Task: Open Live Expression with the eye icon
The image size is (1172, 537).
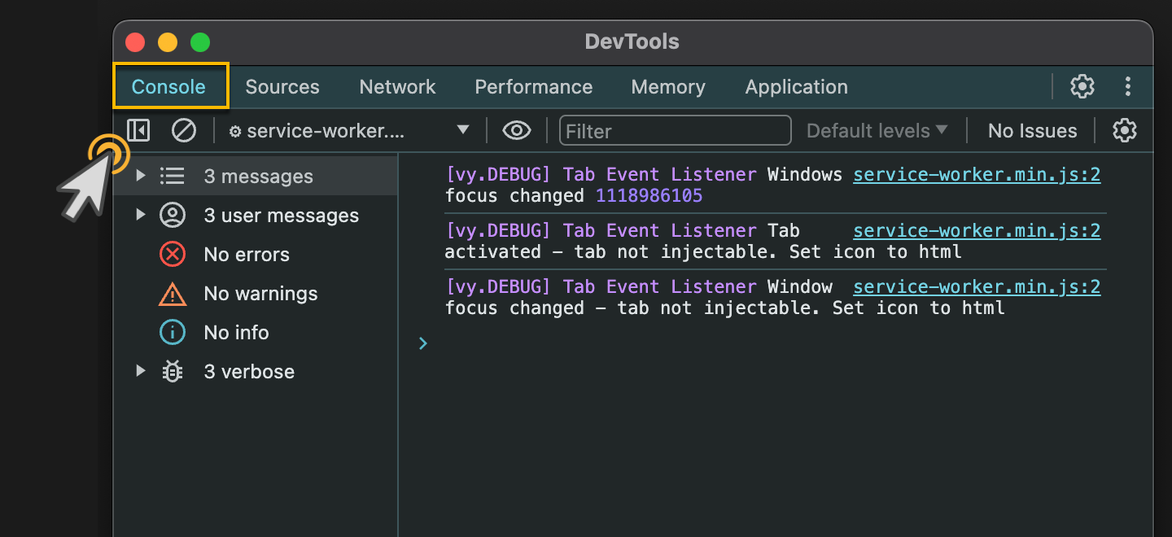Action: (x=517, y=130)
